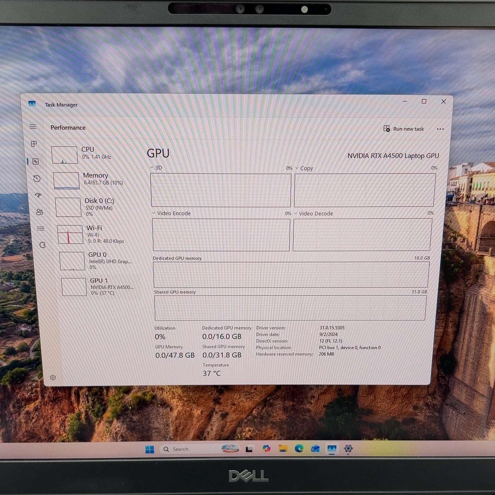Image resolution: width=495 pixels, height=495 pixels.
Task: Open the Services page puzzle icon
Action: click(x=42, y=245)
